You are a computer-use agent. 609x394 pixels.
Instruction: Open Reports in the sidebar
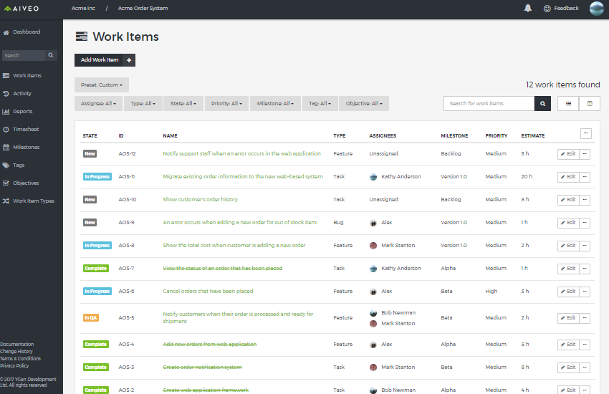pos(22,112)
